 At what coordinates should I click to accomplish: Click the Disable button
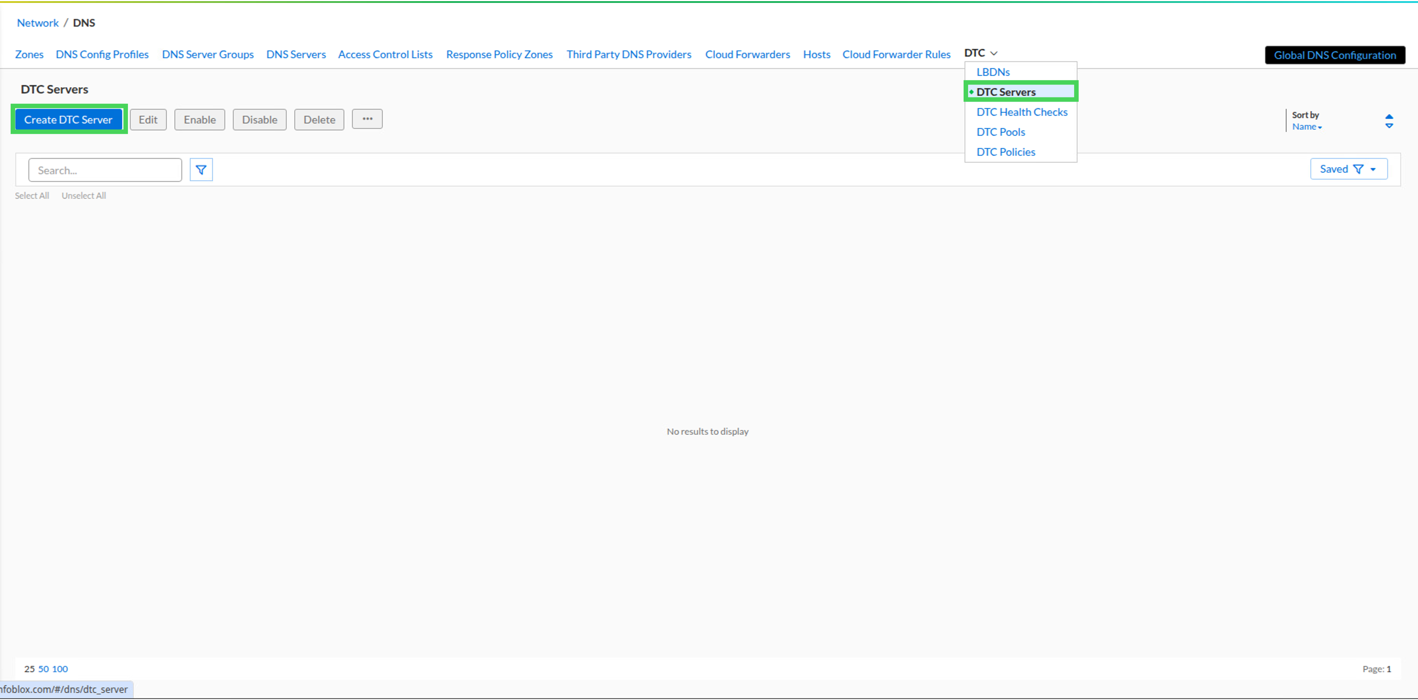[260, 120]
